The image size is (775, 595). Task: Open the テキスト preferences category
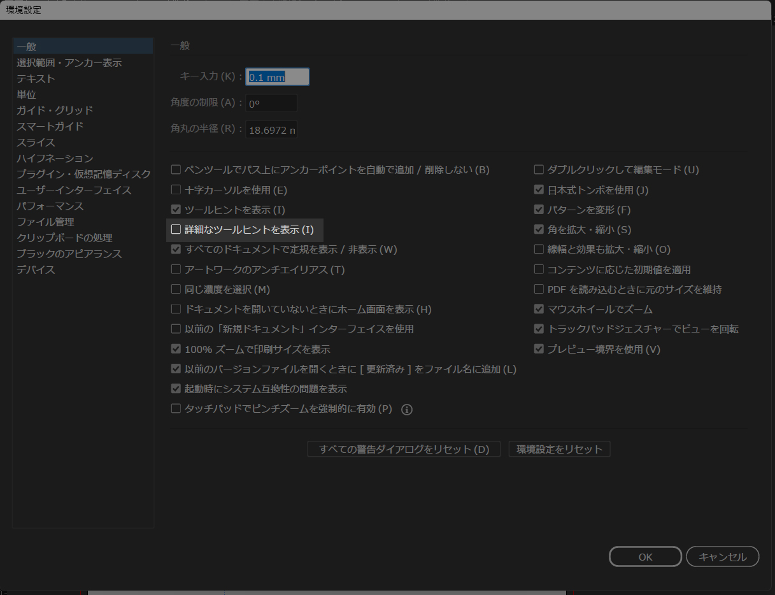click(36, 79)
